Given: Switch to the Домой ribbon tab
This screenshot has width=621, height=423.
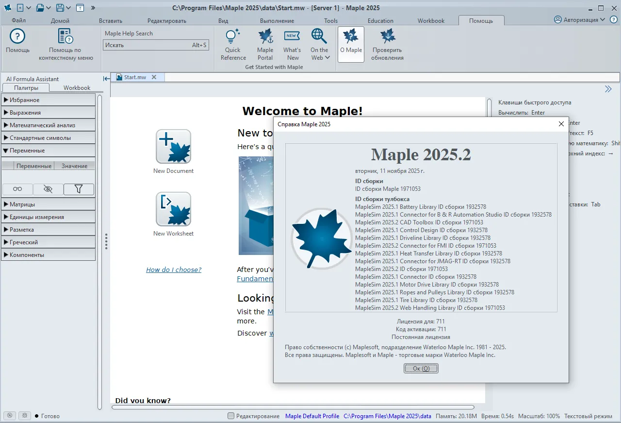Looking at the screenshot, I should [x=60, y=21].
